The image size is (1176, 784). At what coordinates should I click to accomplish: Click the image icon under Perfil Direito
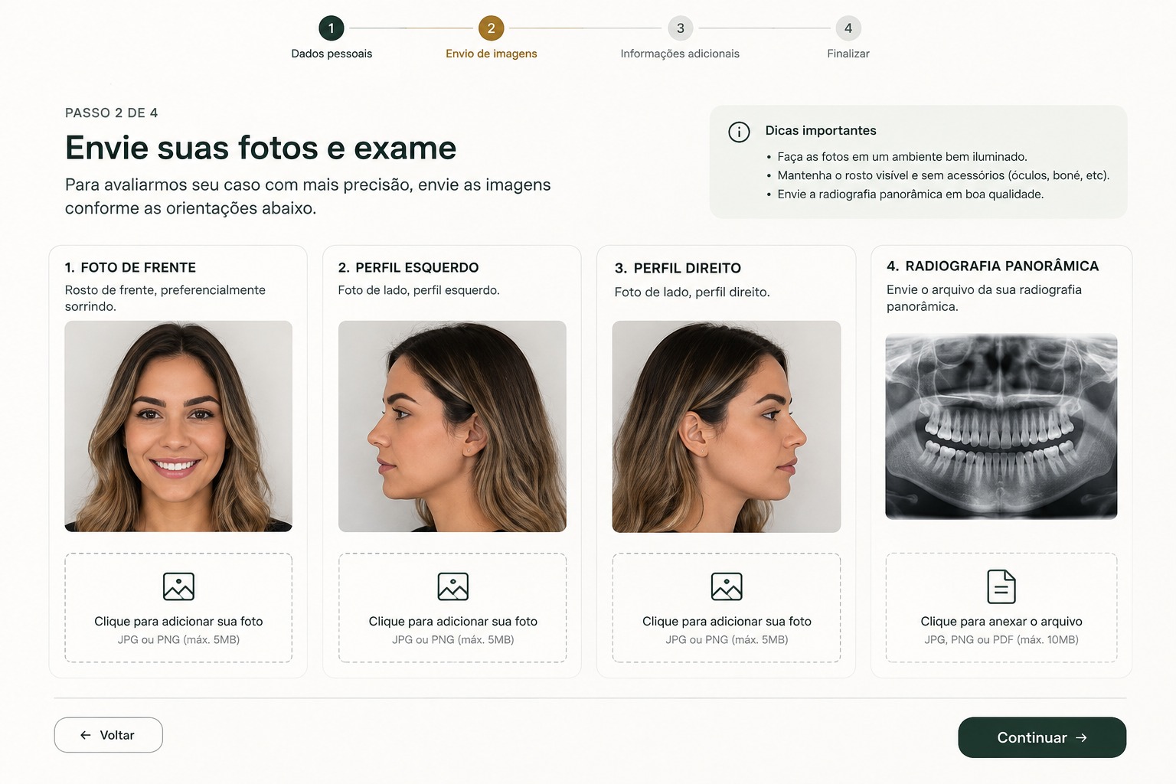click(x=727, y=586)
